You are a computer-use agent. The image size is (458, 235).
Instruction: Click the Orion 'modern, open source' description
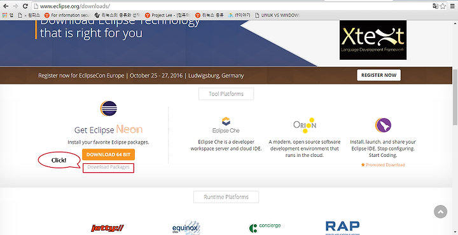305,149
